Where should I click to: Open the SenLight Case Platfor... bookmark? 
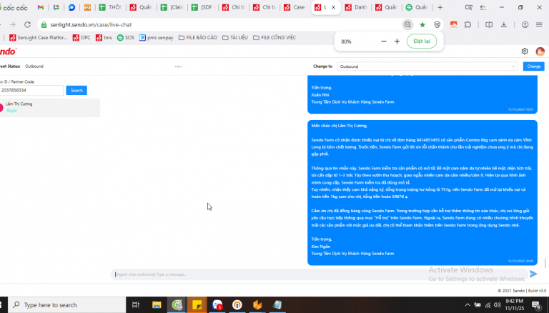coord(38,37)
